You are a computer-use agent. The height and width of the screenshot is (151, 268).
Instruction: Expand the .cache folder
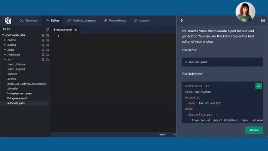tap(5, 40)
